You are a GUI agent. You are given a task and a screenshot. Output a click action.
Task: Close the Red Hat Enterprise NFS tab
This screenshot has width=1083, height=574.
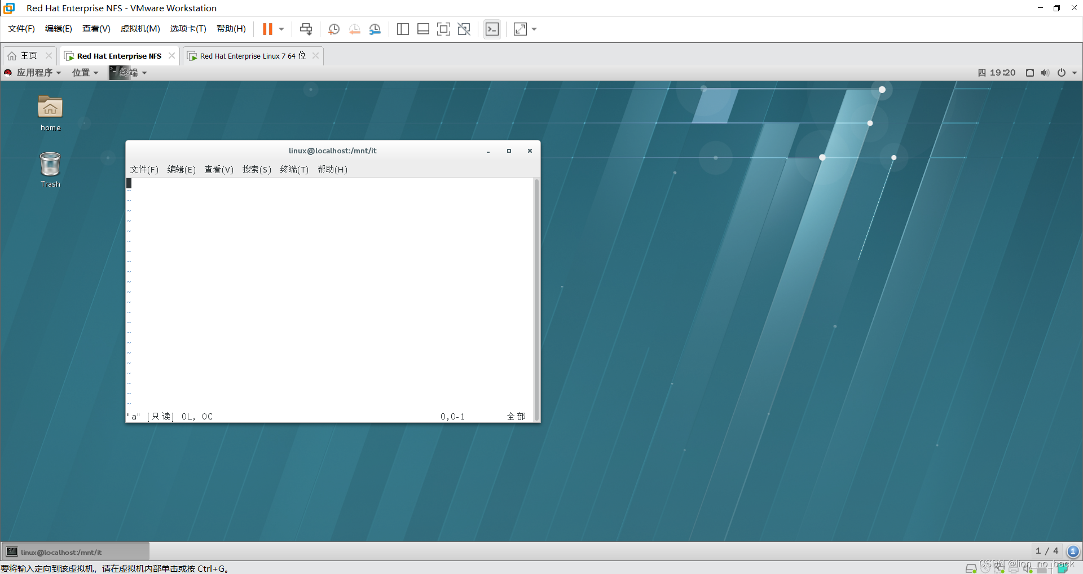tap(171, 55)
